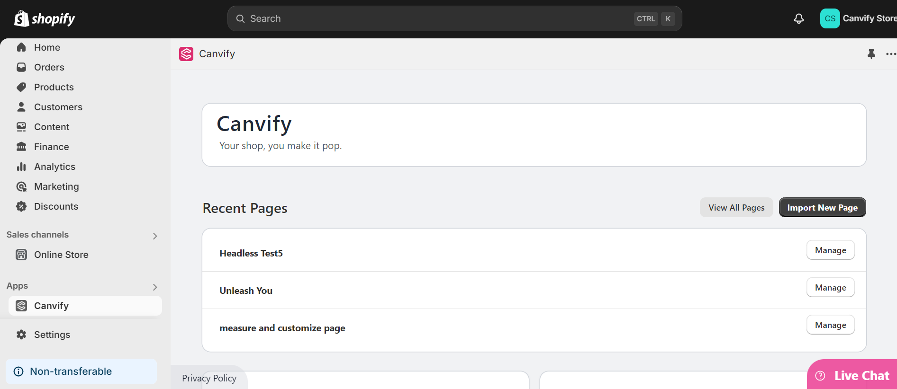Open the CS store avatar
The height and width of the screenshot is (389, 897).
830,18
